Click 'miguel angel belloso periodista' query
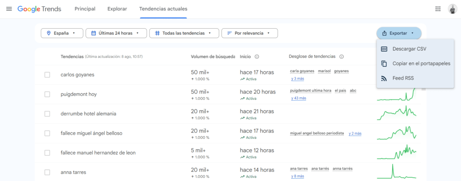This screenshot has height=181, width=461. point(317,134)
